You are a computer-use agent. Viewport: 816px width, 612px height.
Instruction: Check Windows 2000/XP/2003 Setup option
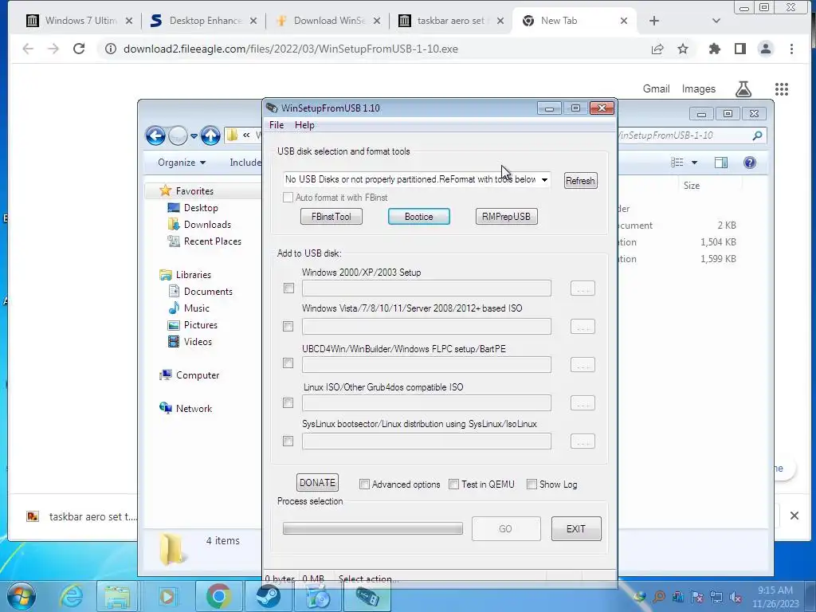coord(288,288)
